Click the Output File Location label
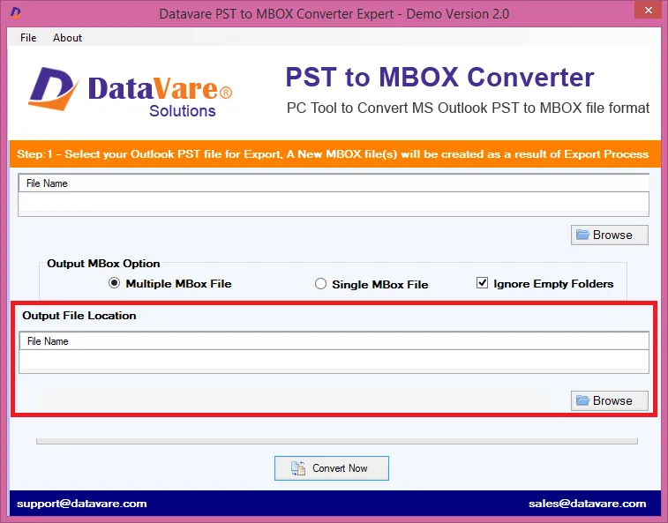This screenshot has height=523, width=668. (79, 316)
